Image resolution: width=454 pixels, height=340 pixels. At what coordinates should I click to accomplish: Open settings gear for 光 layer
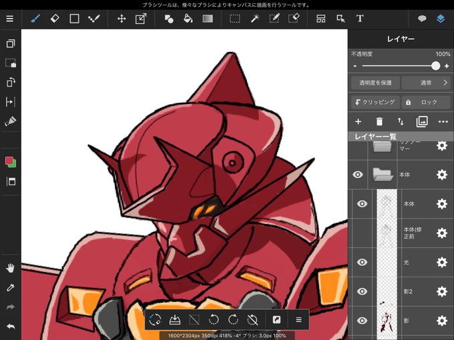pos(442,262)
